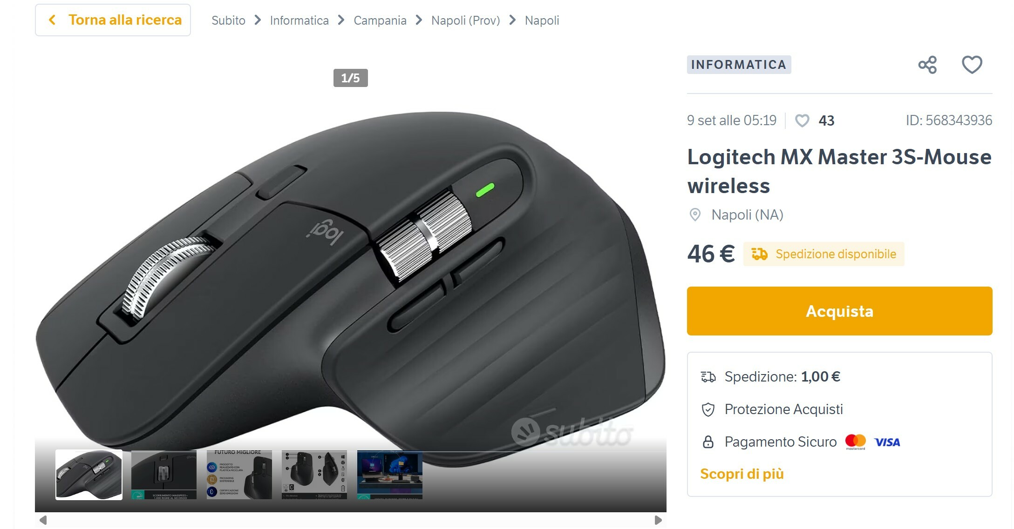Image resolution: width=1014 pixels, height=529 pixels.
Task: Click the share icon
Action: click(927, 65)
